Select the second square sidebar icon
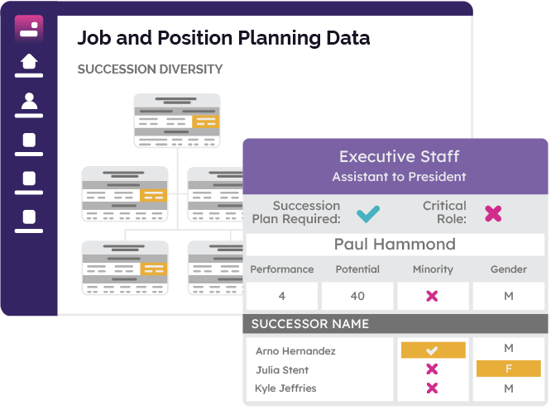Viewport: 551px width, 414px height. [x=29, y=183]
